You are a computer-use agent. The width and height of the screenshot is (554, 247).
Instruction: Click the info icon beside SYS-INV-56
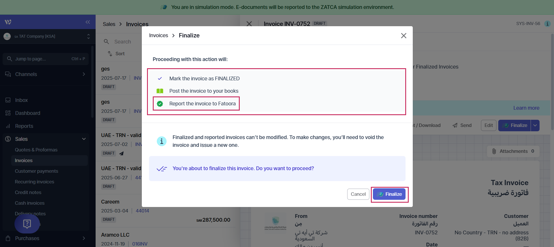[x=547, y=24]
